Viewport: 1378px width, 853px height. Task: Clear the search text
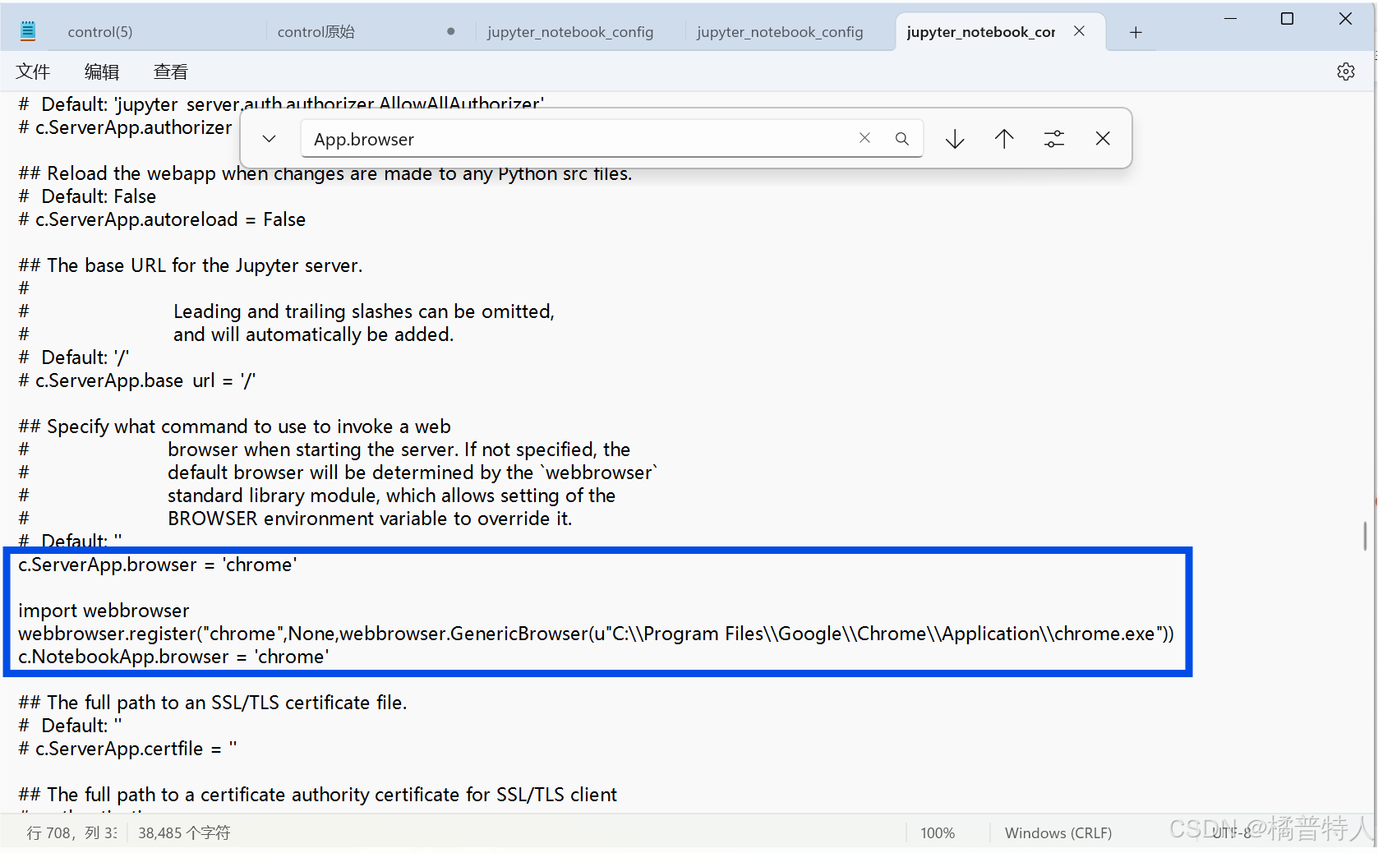coord(864,138)
